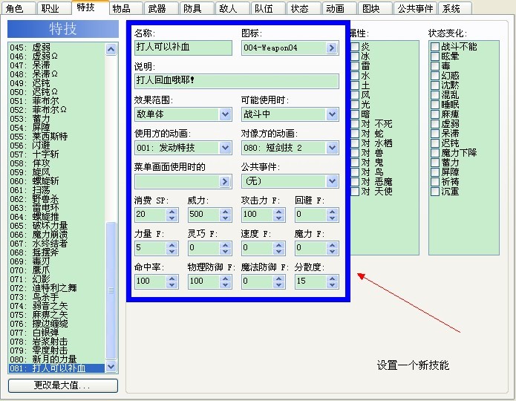516x401 pixels.
Task: Enable the 沉重 state change checkbox
Action: point(435,192)
